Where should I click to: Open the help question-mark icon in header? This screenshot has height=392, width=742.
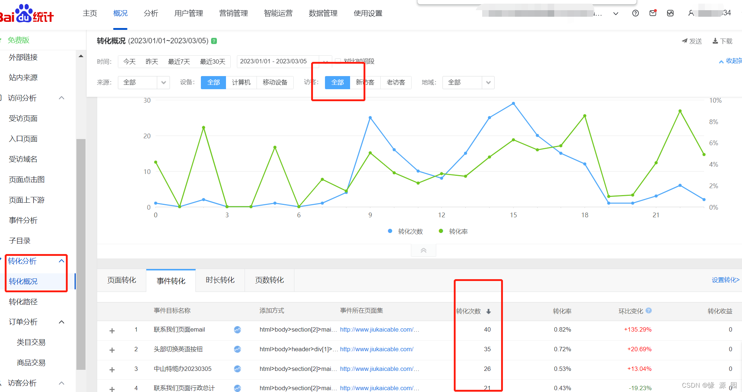pyautogui.click(x=635, y=13)
